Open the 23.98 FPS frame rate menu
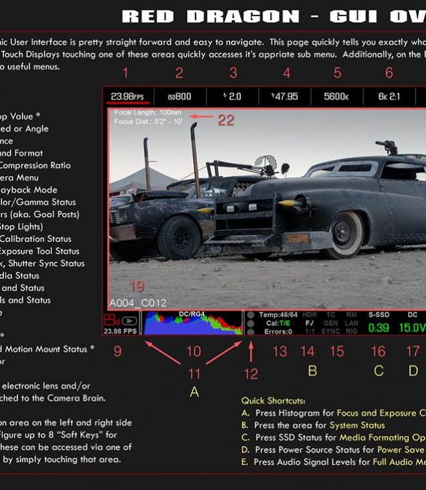426x490 pixels. (127, 97)
